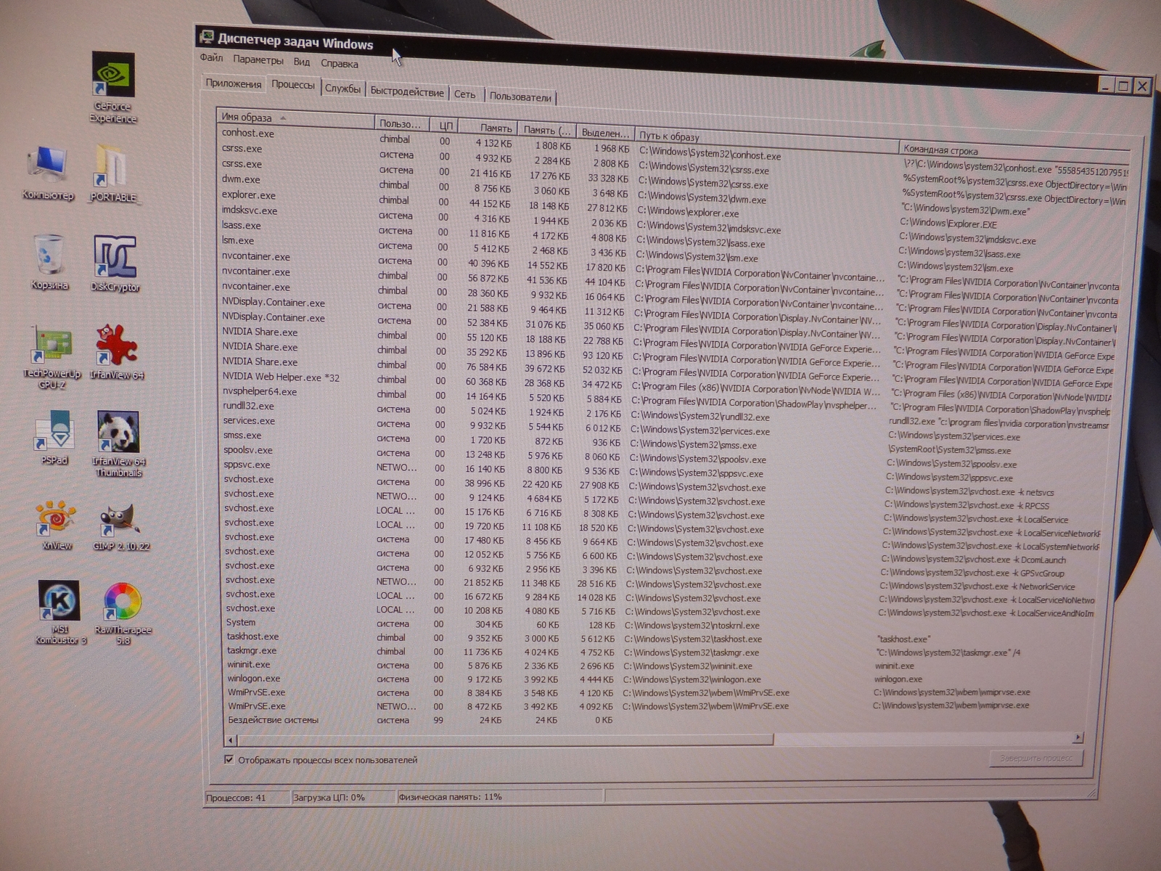The image size is (1161, 871).
Task: Switch to the Сеть tab
Action: (464, 94)
